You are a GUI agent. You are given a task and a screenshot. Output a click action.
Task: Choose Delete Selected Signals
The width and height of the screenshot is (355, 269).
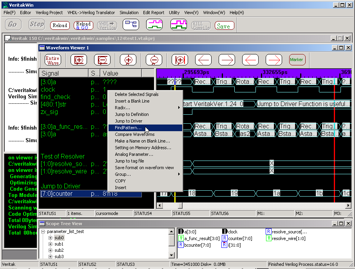[145, 94]
